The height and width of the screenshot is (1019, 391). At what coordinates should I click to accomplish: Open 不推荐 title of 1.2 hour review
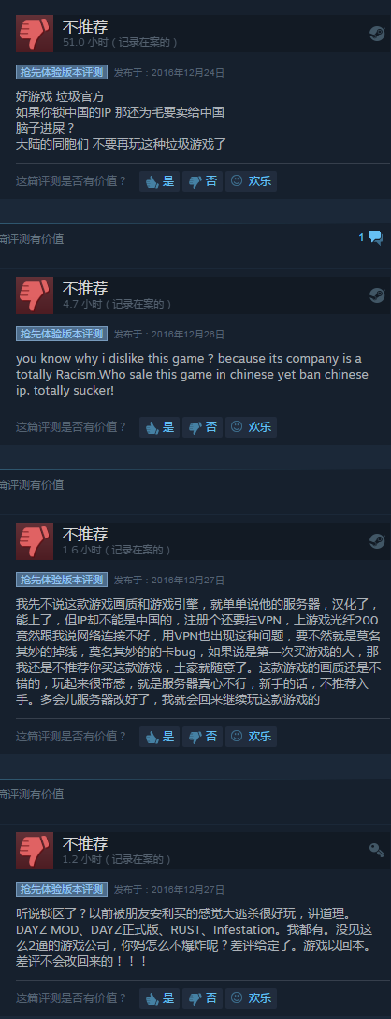tap(84, 843)
